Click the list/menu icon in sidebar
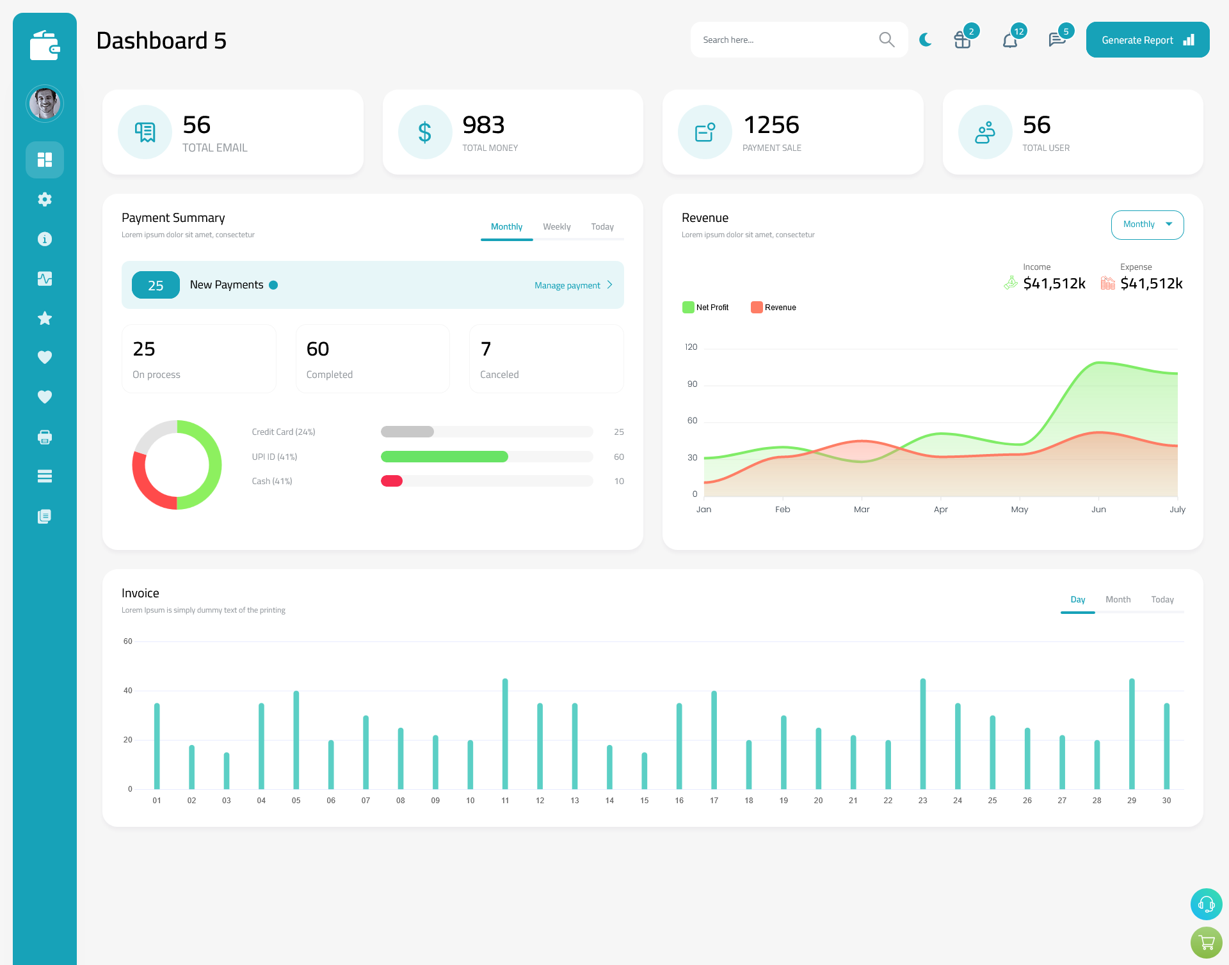The width and height of the screenshot is (1229, 965). click(44, 476)
